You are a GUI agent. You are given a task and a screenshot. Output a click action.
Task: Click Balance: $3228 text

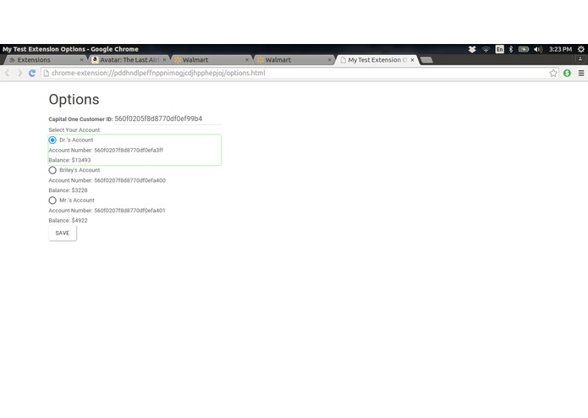(68, 190)
